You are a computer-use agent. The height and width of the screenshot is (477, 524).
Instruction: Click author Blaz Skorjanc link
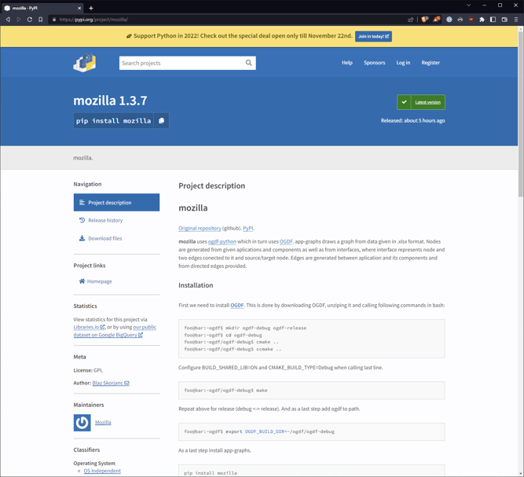(111, 383)
